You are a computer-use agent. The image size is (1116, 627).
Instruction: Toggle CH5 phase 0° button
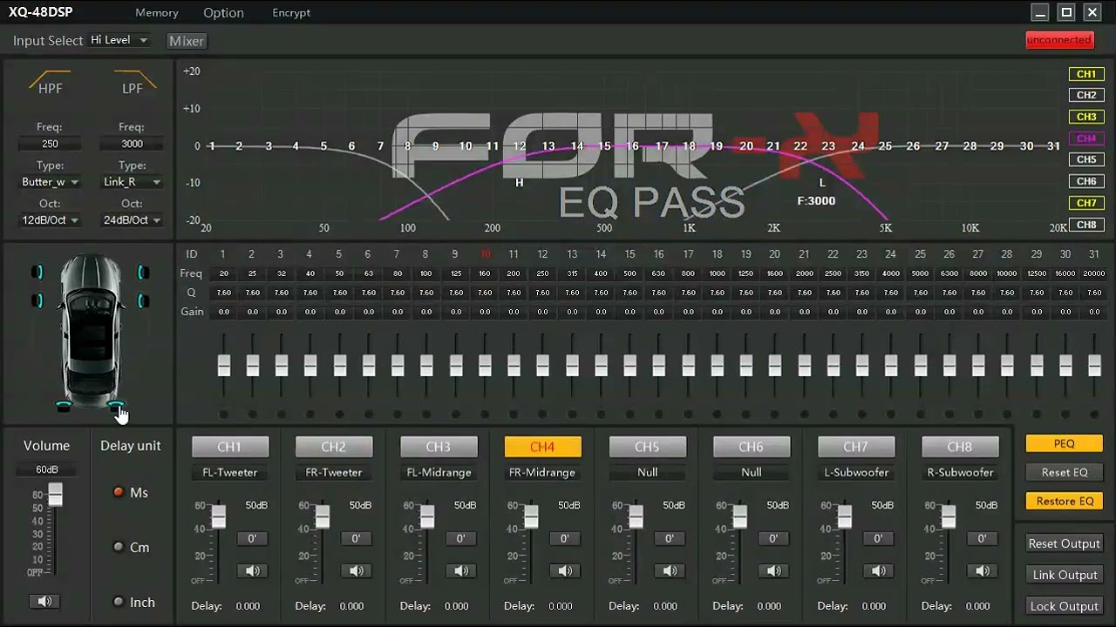pyautogui.click(x=670, y=538)
